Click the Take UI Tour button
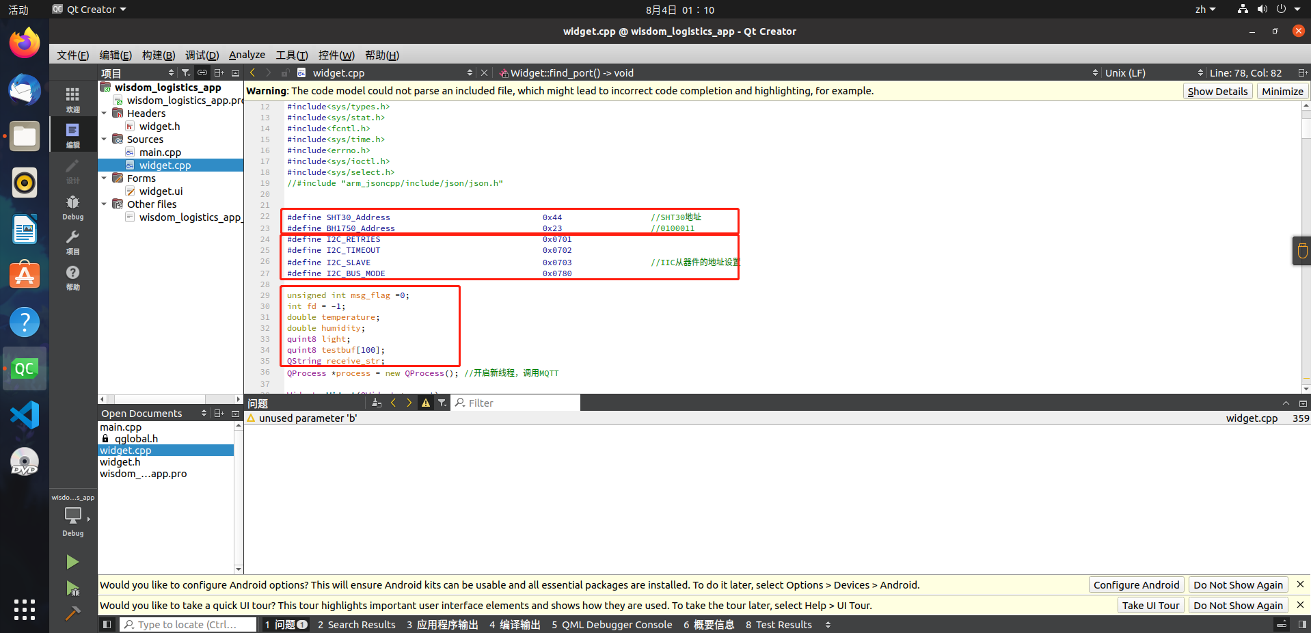Image resolution: width=1311 pixels, height=633 pixels. click(x=1150, y=605)
